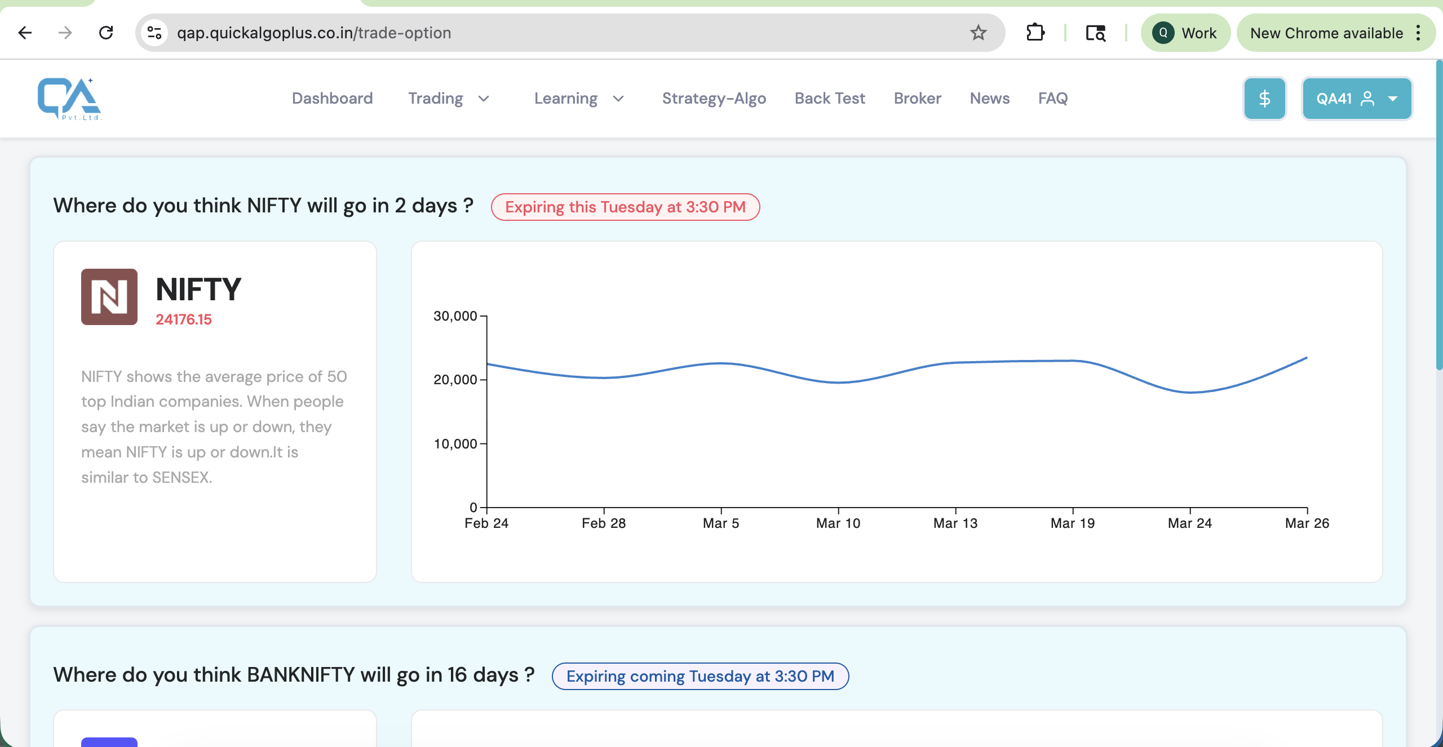Navigate to the Broker page
The height and width of the screenshot is (747, 1443).
[918, 99]
